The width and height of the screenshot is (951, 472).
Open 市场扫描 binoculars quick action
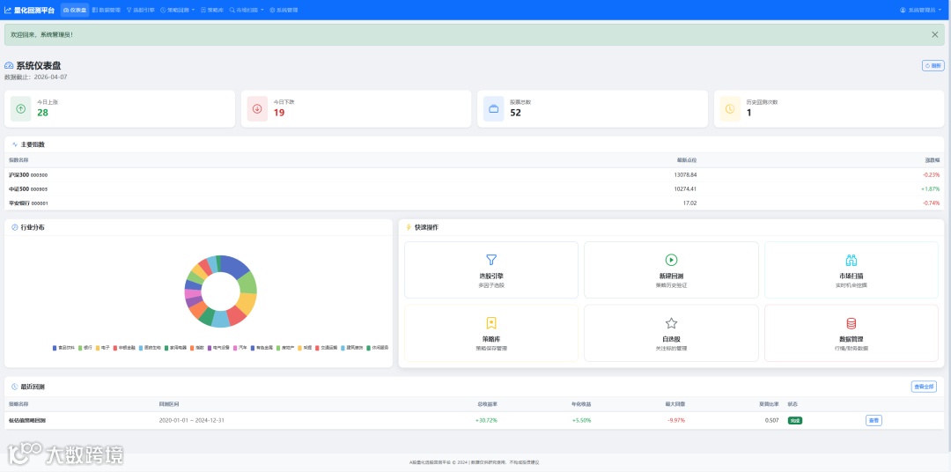click(x=851, y=269)
